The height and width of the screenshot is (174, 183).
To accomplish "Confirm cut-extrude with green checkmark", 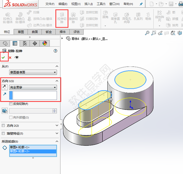I will pyautogui.click(x=3, y=57).
